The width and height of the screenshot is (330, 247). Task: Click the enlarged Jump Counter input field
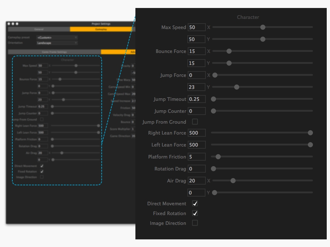pos(196,111)
